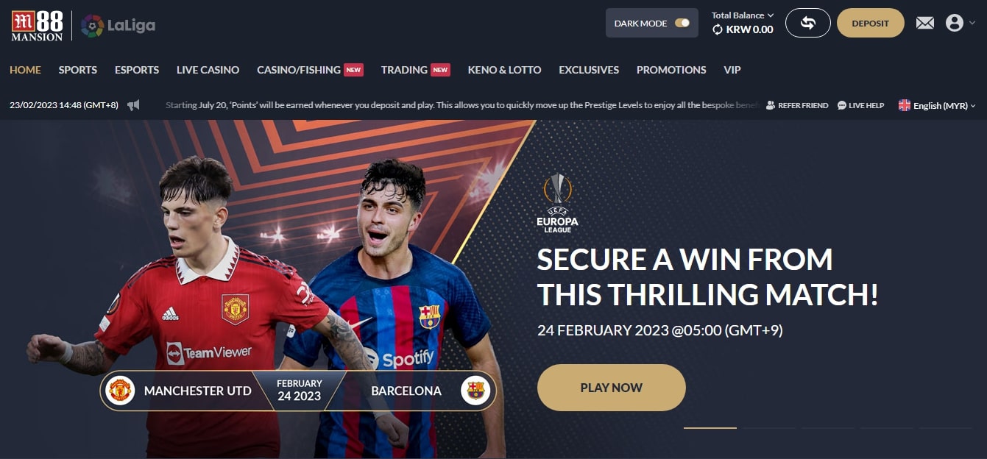
Task: Open the English (MYR) language dropdown
Action: 937,105
